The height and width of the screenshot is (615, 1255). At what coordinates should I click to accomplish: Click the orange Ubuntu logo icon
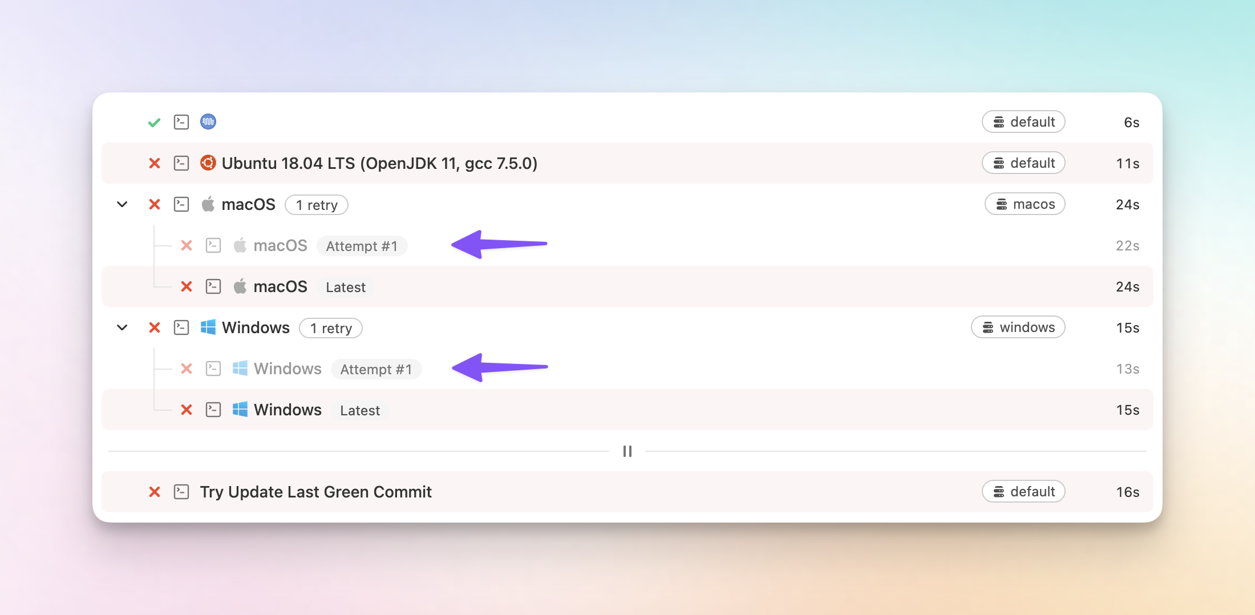(208, 163)
